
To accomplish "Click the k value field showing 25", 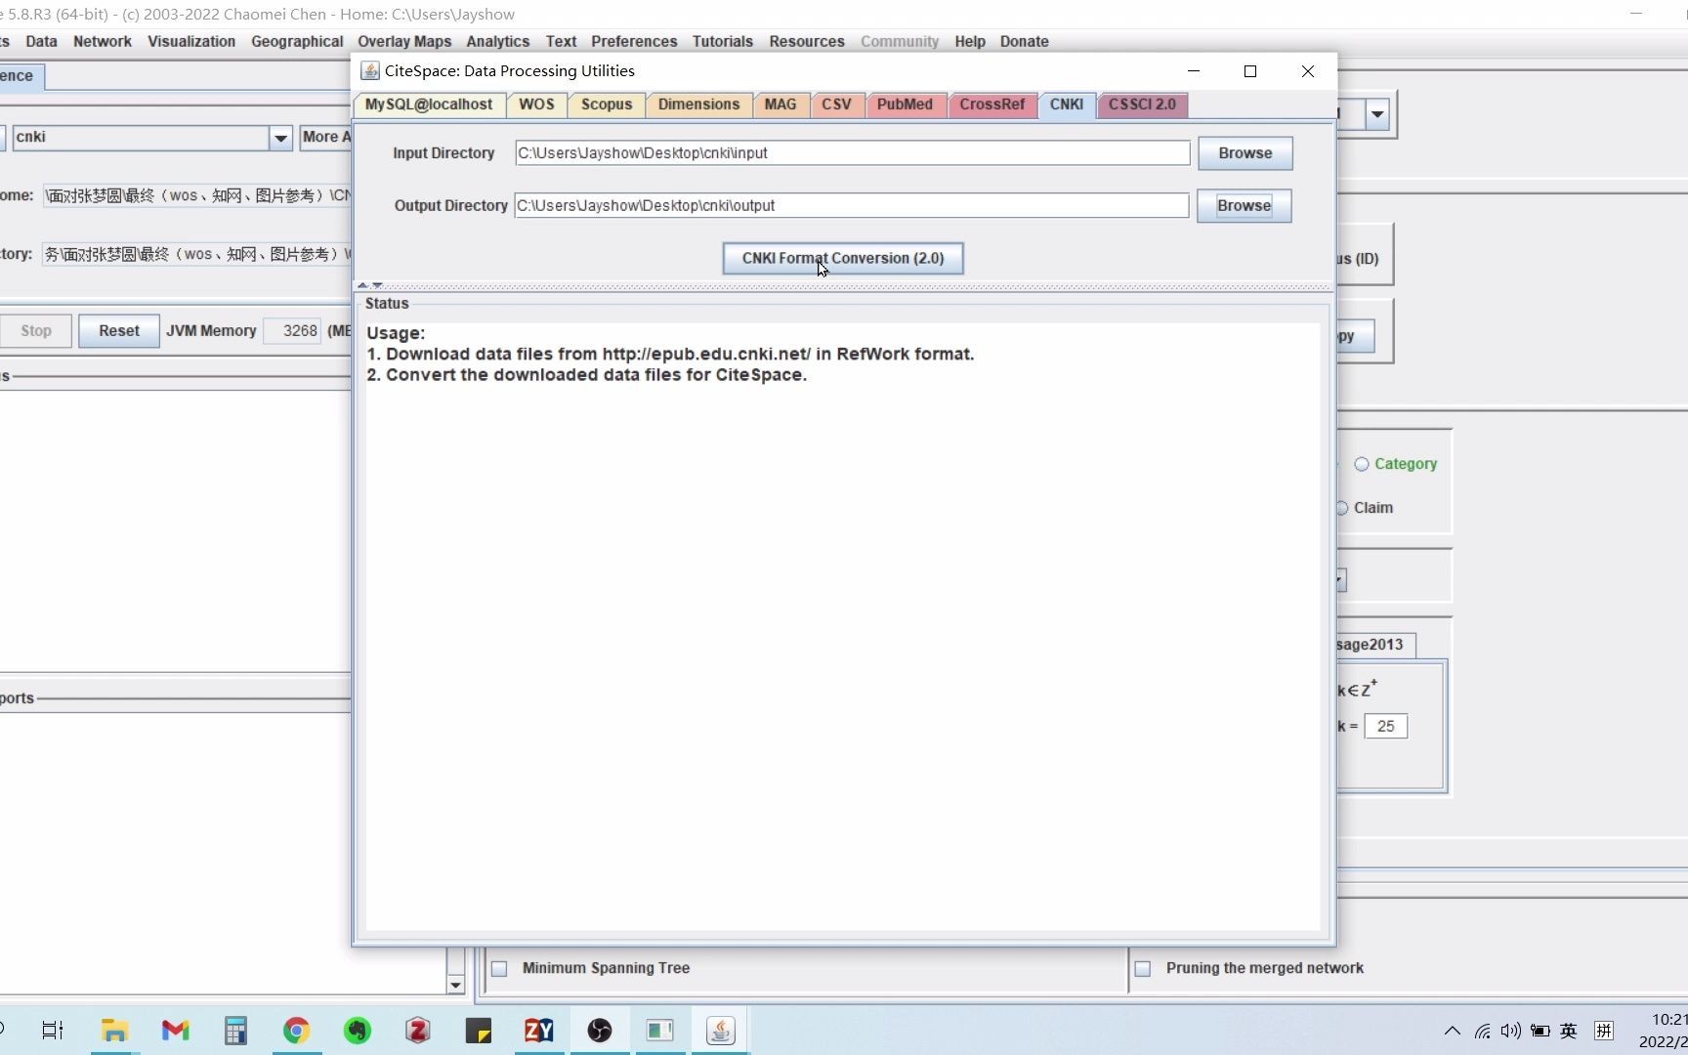I will [1386, 727].
